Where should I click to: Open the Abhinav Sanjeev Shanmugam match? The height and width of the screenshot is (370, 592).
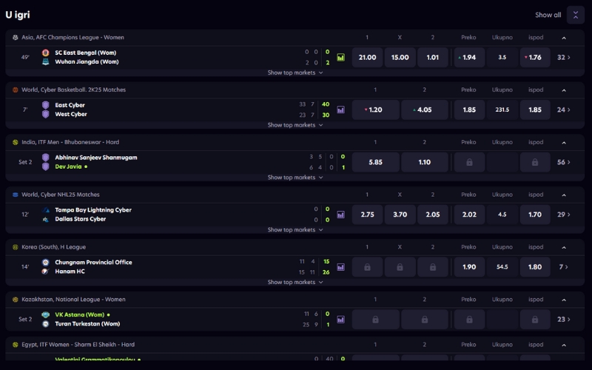pyautogui.click(x=96, y=158)
